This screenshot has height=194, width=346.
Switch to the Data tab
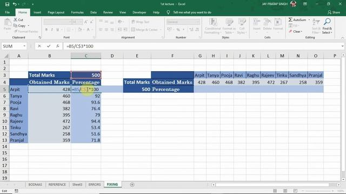coord(94,12)
